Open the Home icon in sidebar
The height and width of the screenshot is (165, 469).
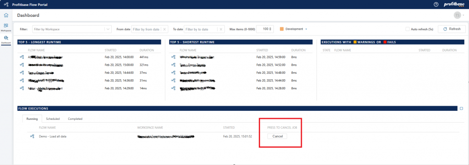point(6,15)
